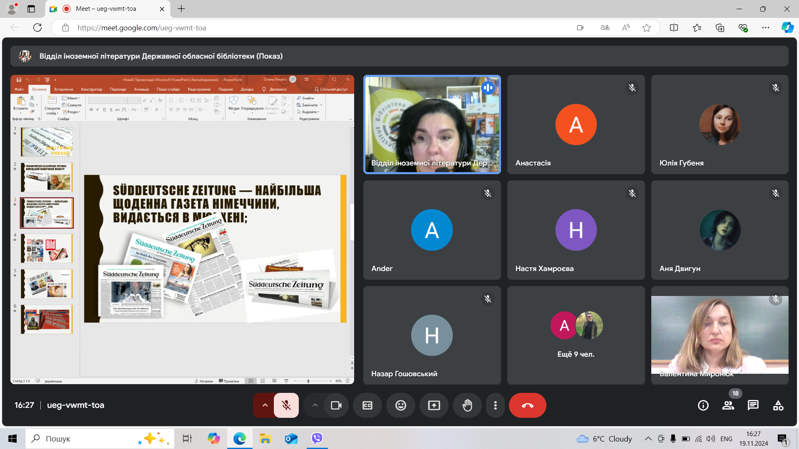Click the Present now screen share button
The width and height of the screenshot is (799, 449).
[x=434, y=405]
